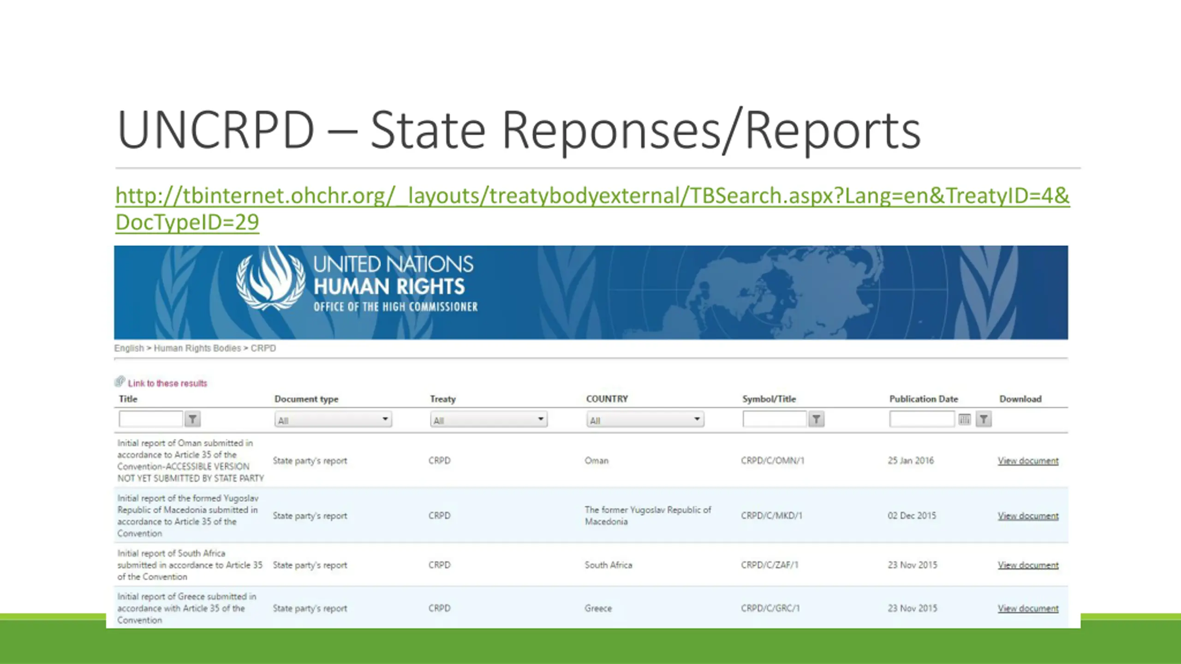Select the CRPD/C/OMN/1 symbol cell
Screen dimensions: 1181x664
[x=773, y=461]
